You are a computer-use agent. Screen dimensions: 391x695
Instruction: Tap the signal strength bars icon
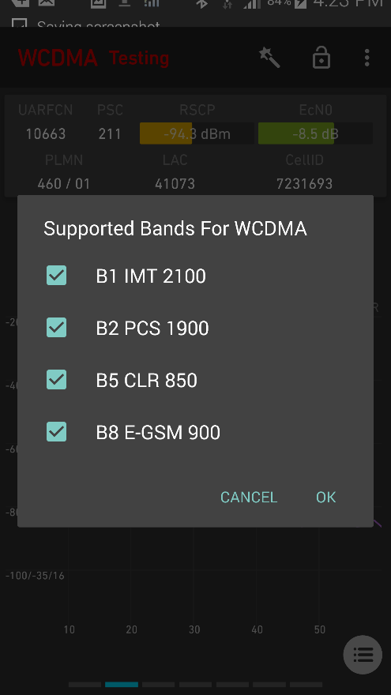[x=251, y=3]
